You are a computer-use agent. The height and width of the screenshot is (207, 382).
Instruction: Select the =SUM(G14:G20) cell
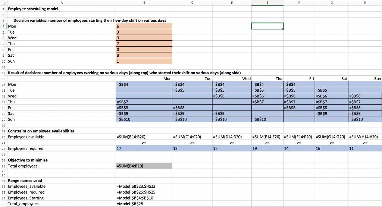tap(332, 137)
